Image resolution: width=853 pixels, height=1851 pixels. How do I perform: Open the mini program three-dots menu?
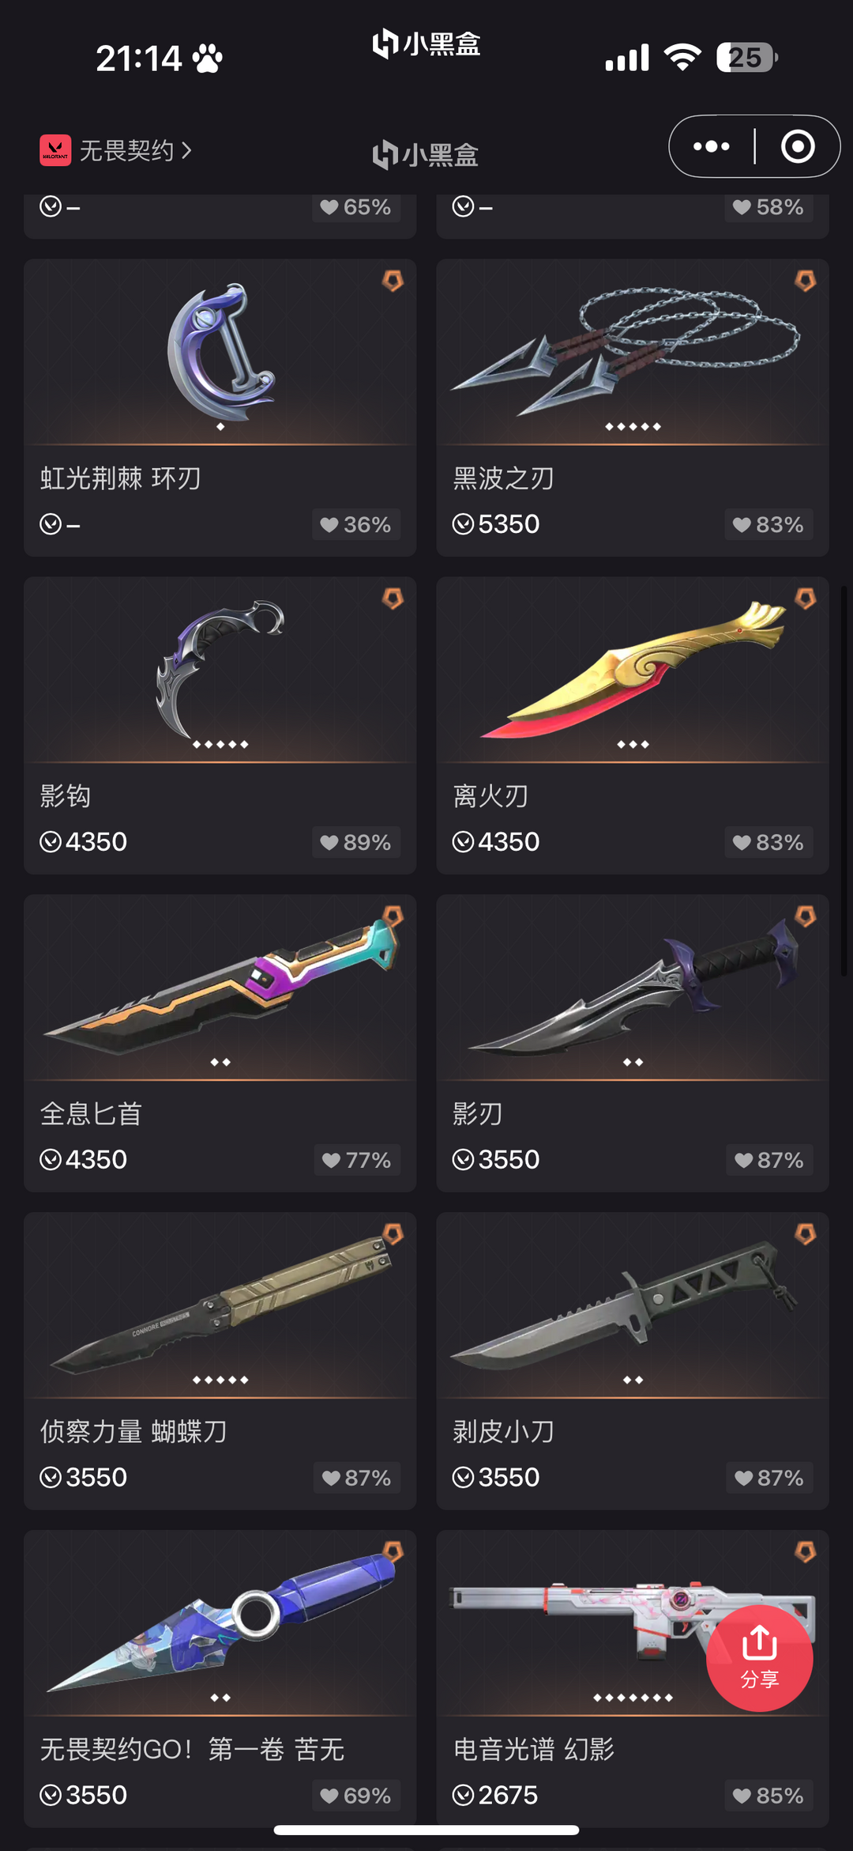point(711,146)
